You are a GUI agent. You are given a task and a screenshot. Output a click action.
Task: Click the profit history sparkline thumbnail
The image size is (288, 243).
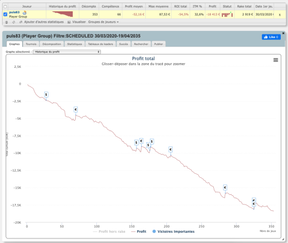[62, 14]
